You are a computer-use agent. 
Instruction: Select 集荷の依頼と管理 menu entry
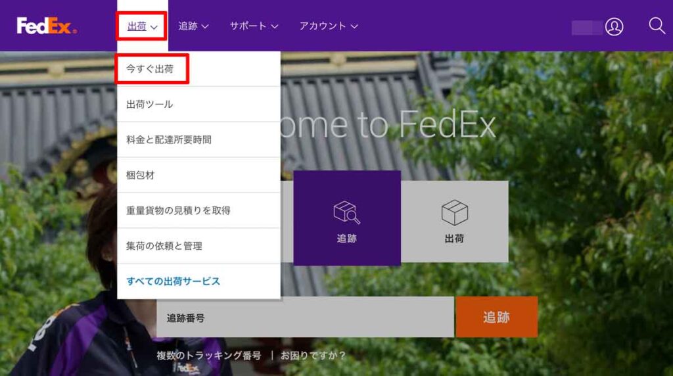click(198, 246)
